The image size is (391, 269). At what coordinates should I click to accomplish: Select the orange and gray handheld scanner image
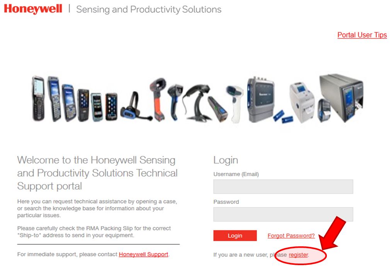click(158, 99)
